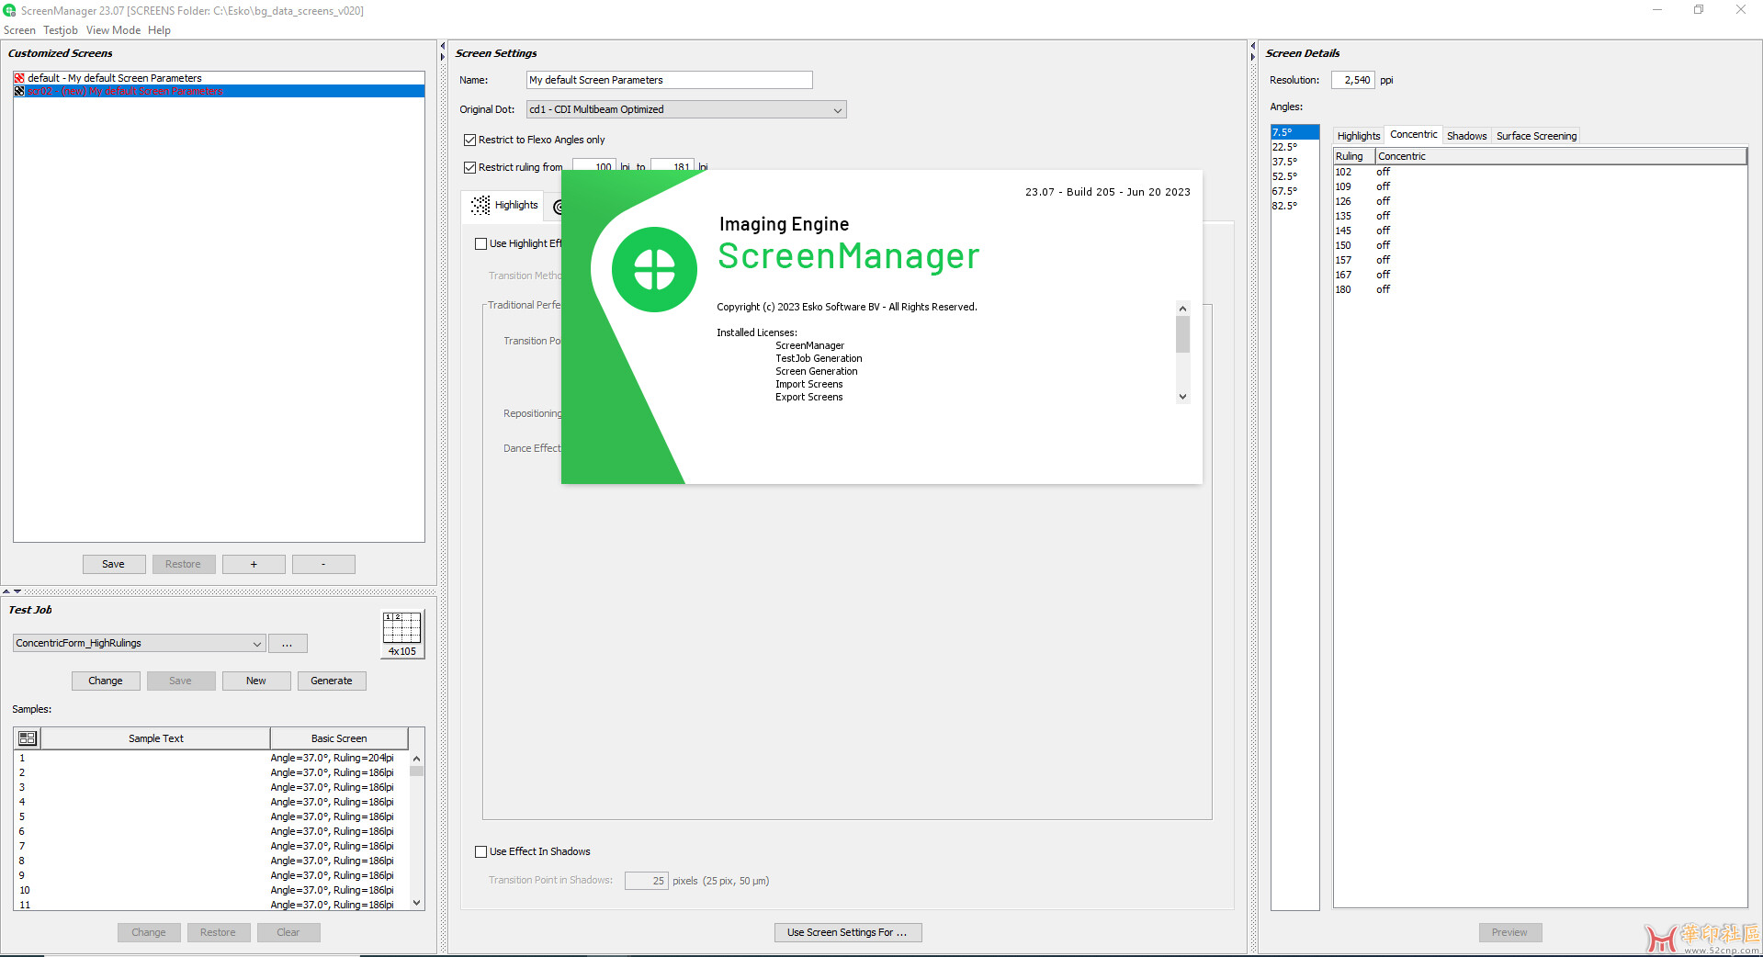Click the Resolution ppi field

[1353, 80]
